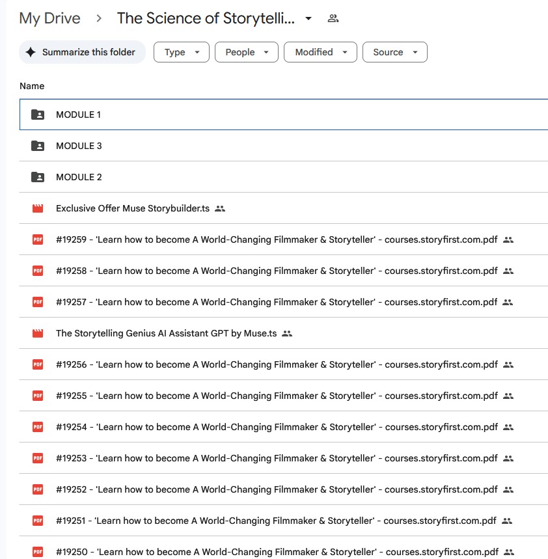Click the MODULE 2 shared folder icon
The height and width of the screenshot is (559, 548).
pyautogui.click(x=38, y=177)
